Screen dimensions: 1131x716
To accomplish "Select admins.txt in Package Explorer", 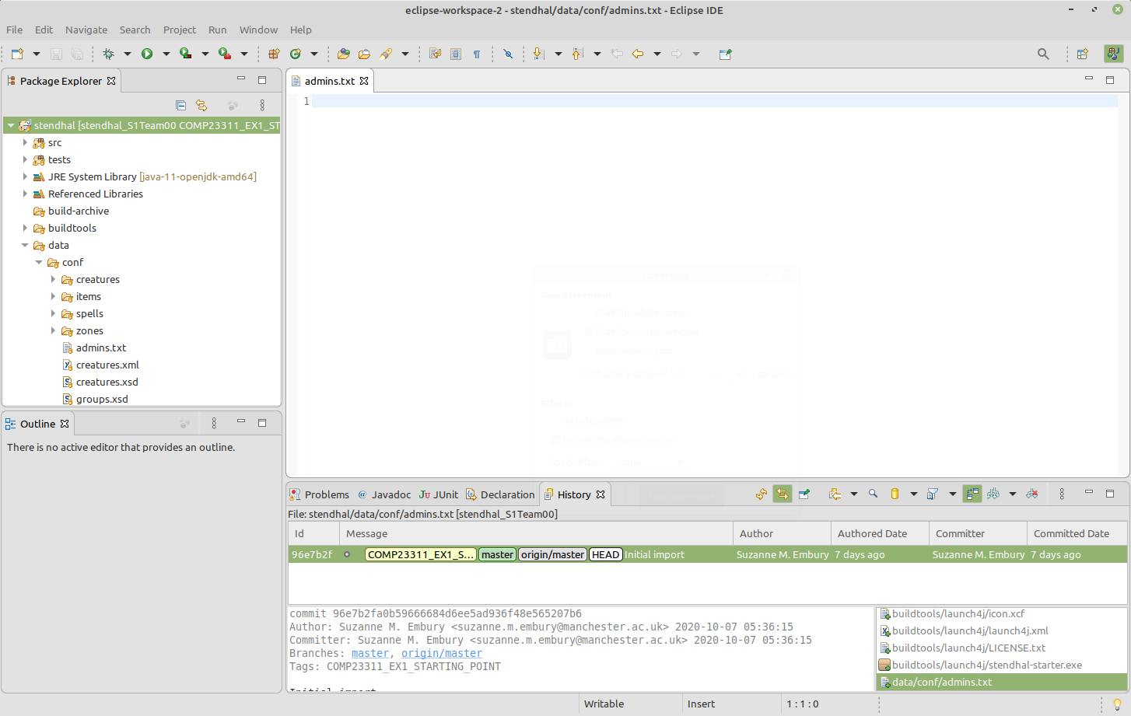I will (x=101, y=348).
